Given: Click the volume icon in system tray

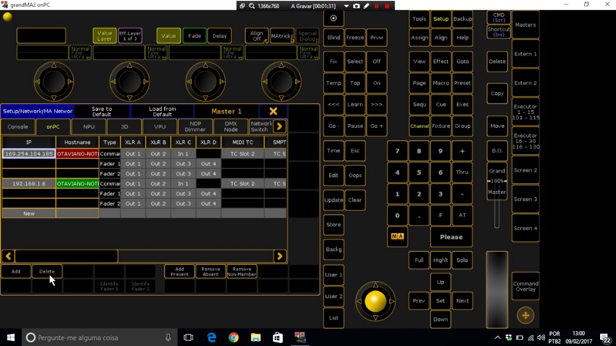Looking at the screenshot, I should click(540, 338).
